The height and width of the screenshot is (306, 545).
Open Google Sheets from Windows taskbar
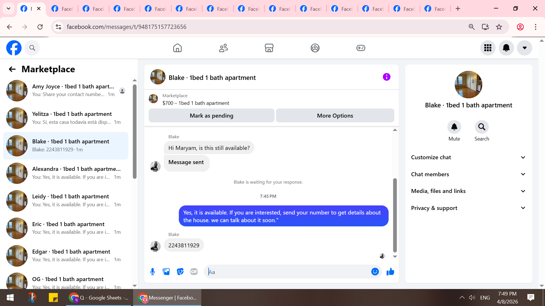tap(98, 297)
